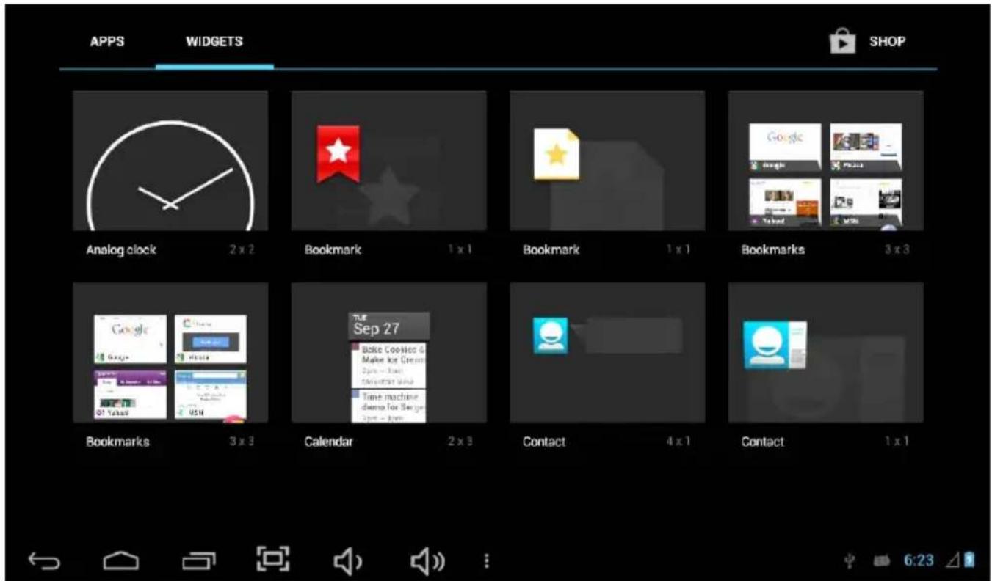The image size is (992, 581).
Task: Tap the USB connection status icon
Action: [x=849, y=562]
